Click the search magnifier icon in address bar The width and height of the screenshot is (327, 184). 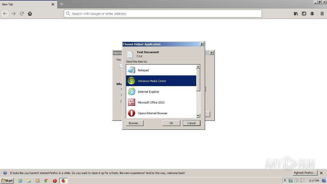(x=68, y=14)
